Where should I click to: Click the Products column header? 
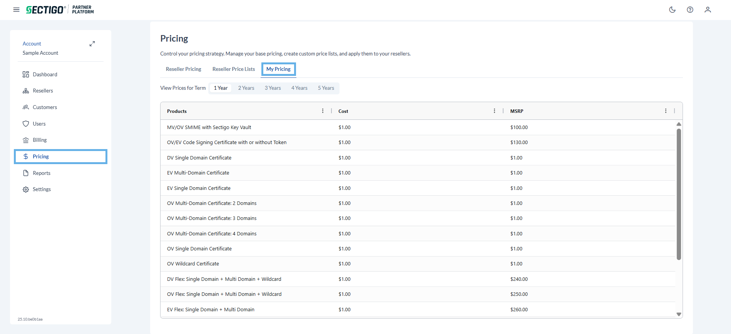click(177, 111)
